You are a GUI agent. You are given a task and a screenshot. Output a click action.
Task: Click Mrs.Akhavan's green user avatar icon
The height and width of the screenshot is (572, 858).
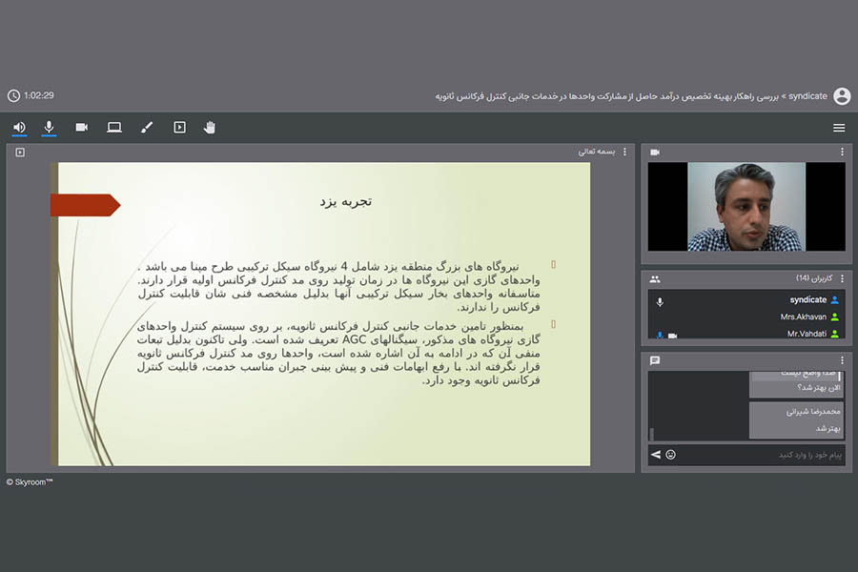point(835,317)
